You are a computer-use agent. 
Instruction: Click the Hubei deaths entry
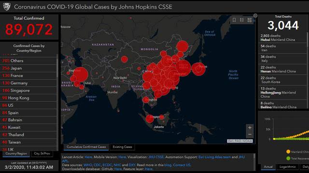(x=282, y=37)
